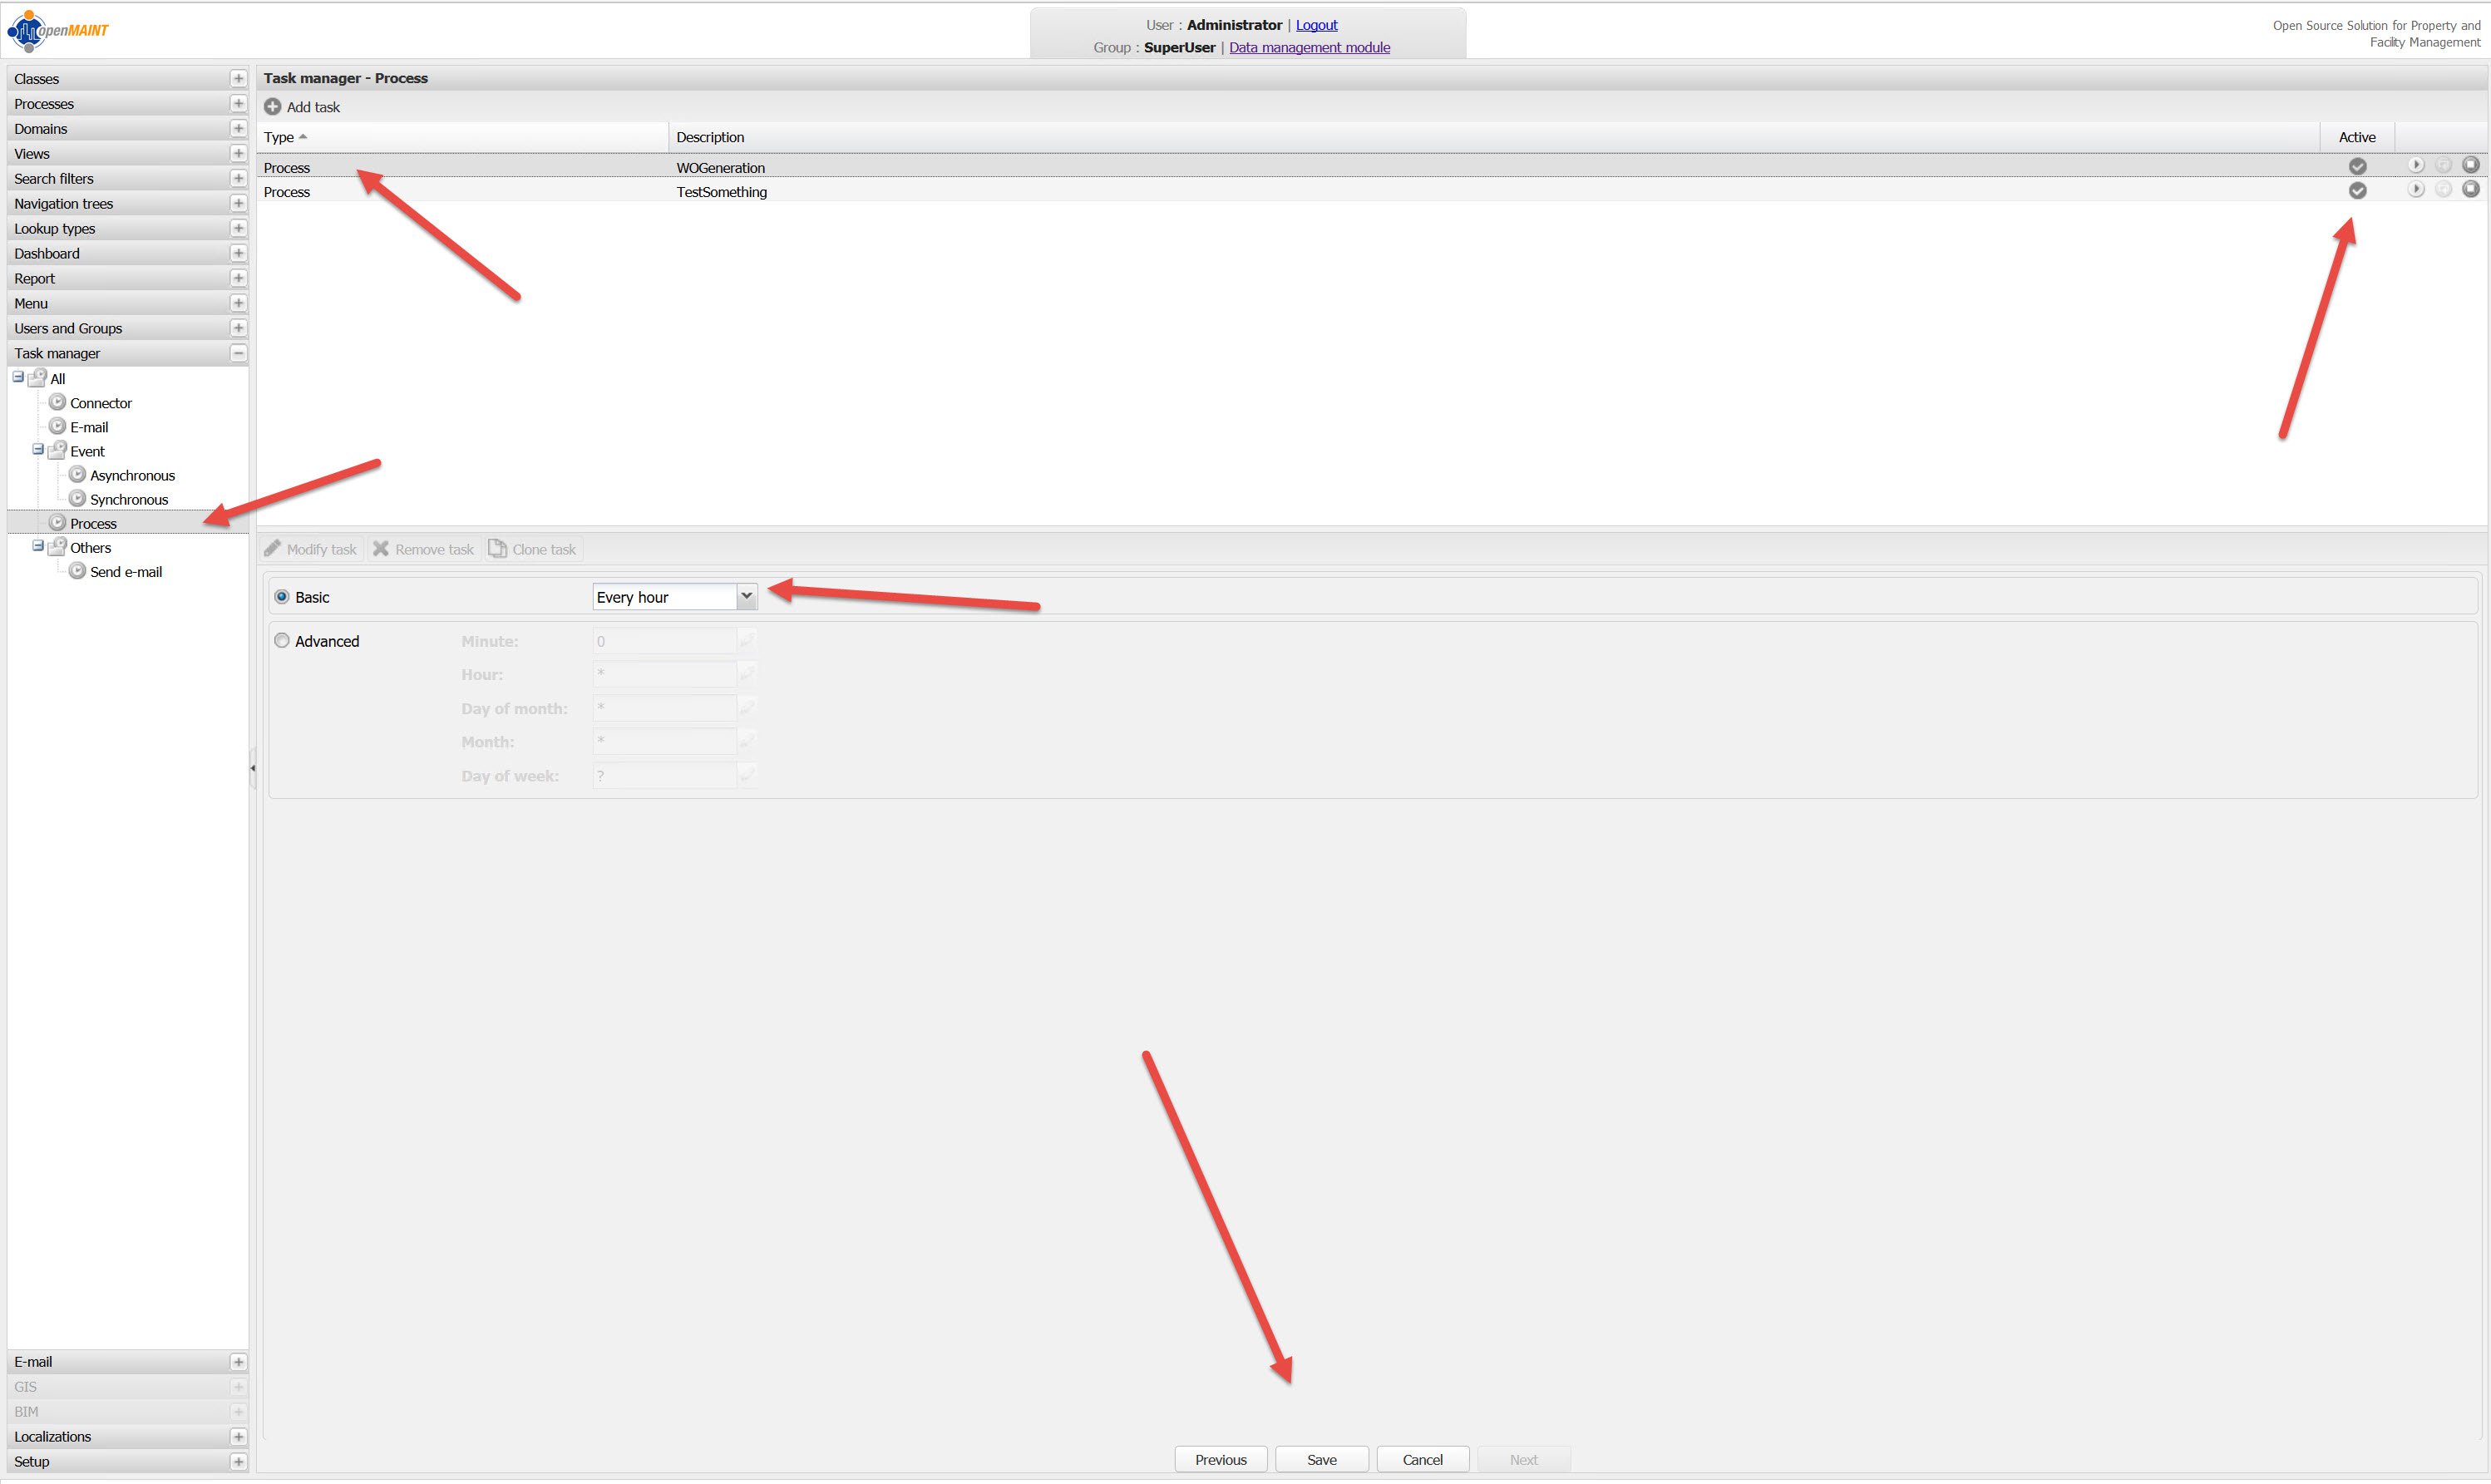Open the Data management module link
Screen dimensions: 2491x1484
point(1309,47)
